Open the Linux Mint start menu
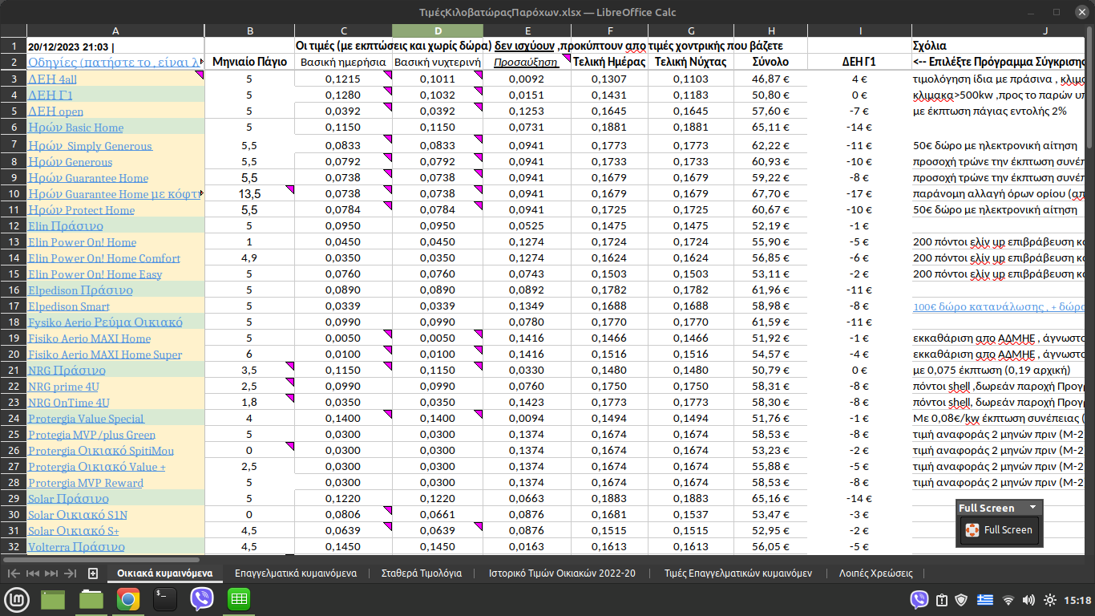This screenshot has width=1095, height=616. tap(17, 599)
